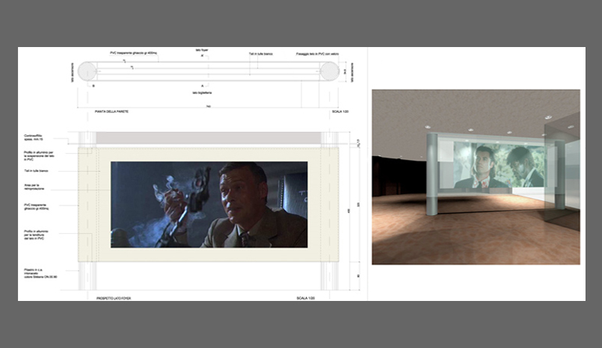602x348 pixels.
Task: Click the 'Area per la retroproiezione' annotation
Action: pos(34,187)
